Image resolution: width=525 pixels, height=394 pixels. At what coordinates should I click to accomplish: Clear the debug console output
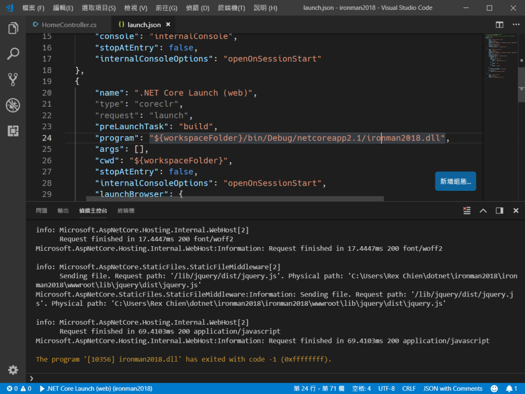(x=467, y=210)
